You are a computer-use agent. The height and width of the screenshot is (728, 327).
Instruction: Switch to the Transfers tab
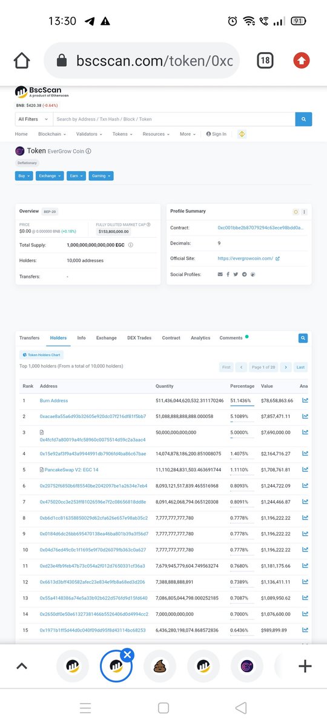[30, 338]
